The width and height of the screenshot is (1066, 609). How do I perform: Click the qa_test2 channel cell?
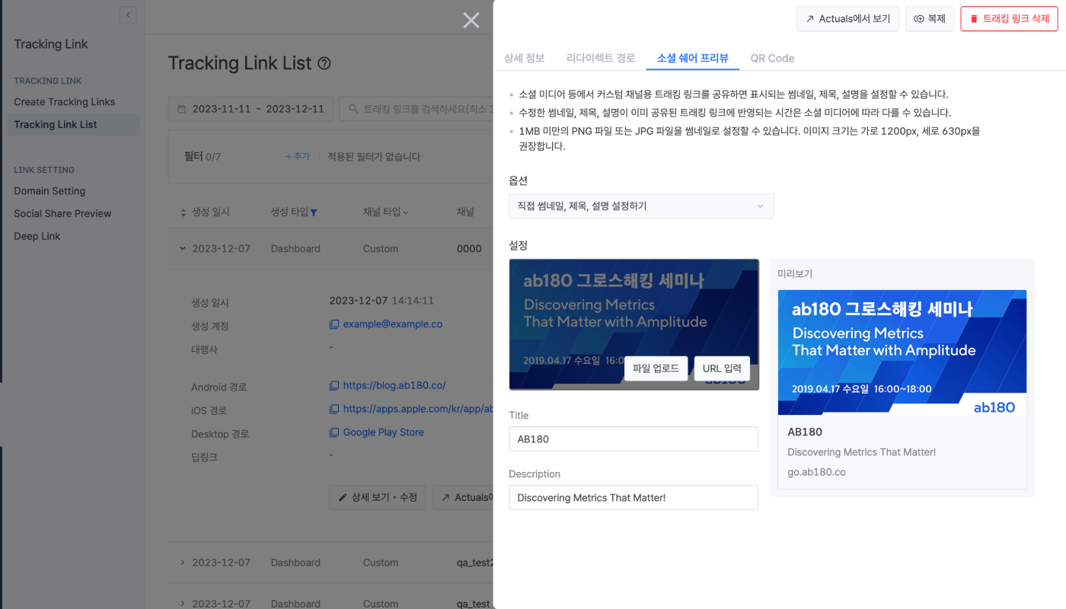(x=475, y=563)
